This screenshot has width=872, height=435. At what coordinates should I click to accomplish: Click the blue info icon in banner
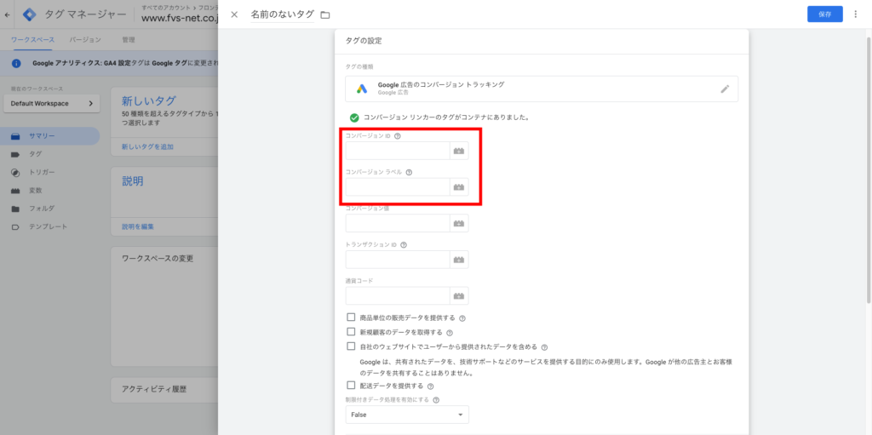[16, 63]
